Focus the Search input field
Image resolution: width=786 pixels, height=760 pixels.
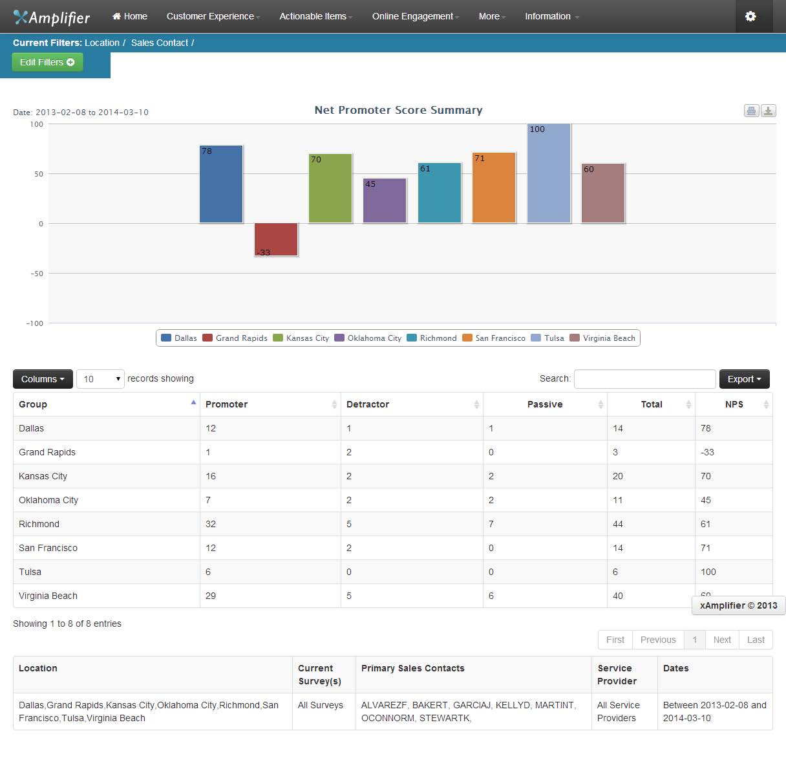pos(644,379)
